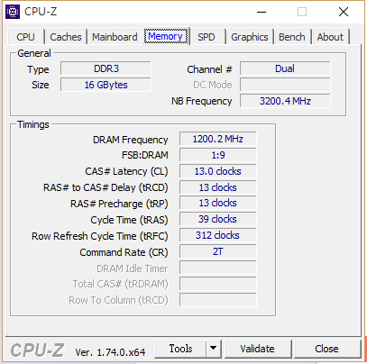Click the Command Rate (CR) label

tap(124, 252)
